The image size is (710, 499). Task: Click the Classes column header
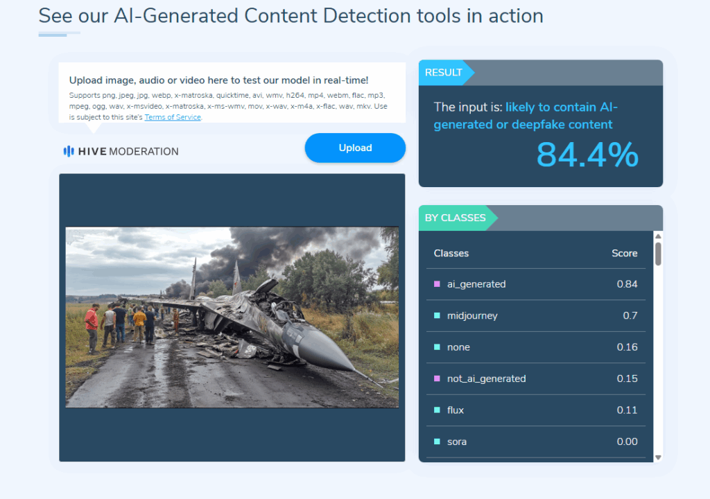pyautogui.click(x=451, y=253)
